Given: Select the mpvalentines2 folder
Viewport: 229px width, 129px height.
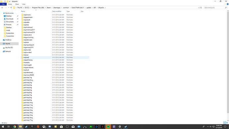Looking at the screenshot, I should click(x=28, y=72).
